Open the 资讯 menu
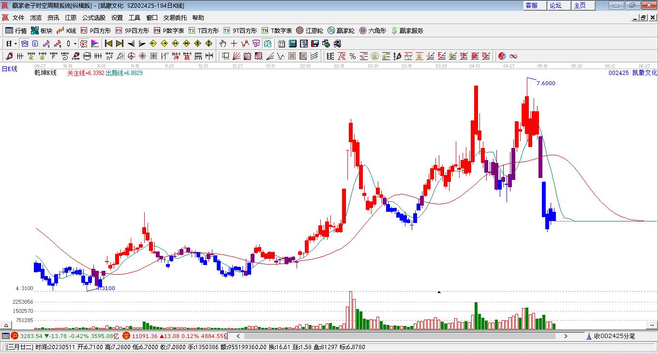This screenshot has height=354, width=658. [x=53, y=18]
